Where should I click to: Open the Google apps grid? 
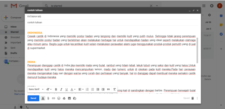(x=204, y=6)
